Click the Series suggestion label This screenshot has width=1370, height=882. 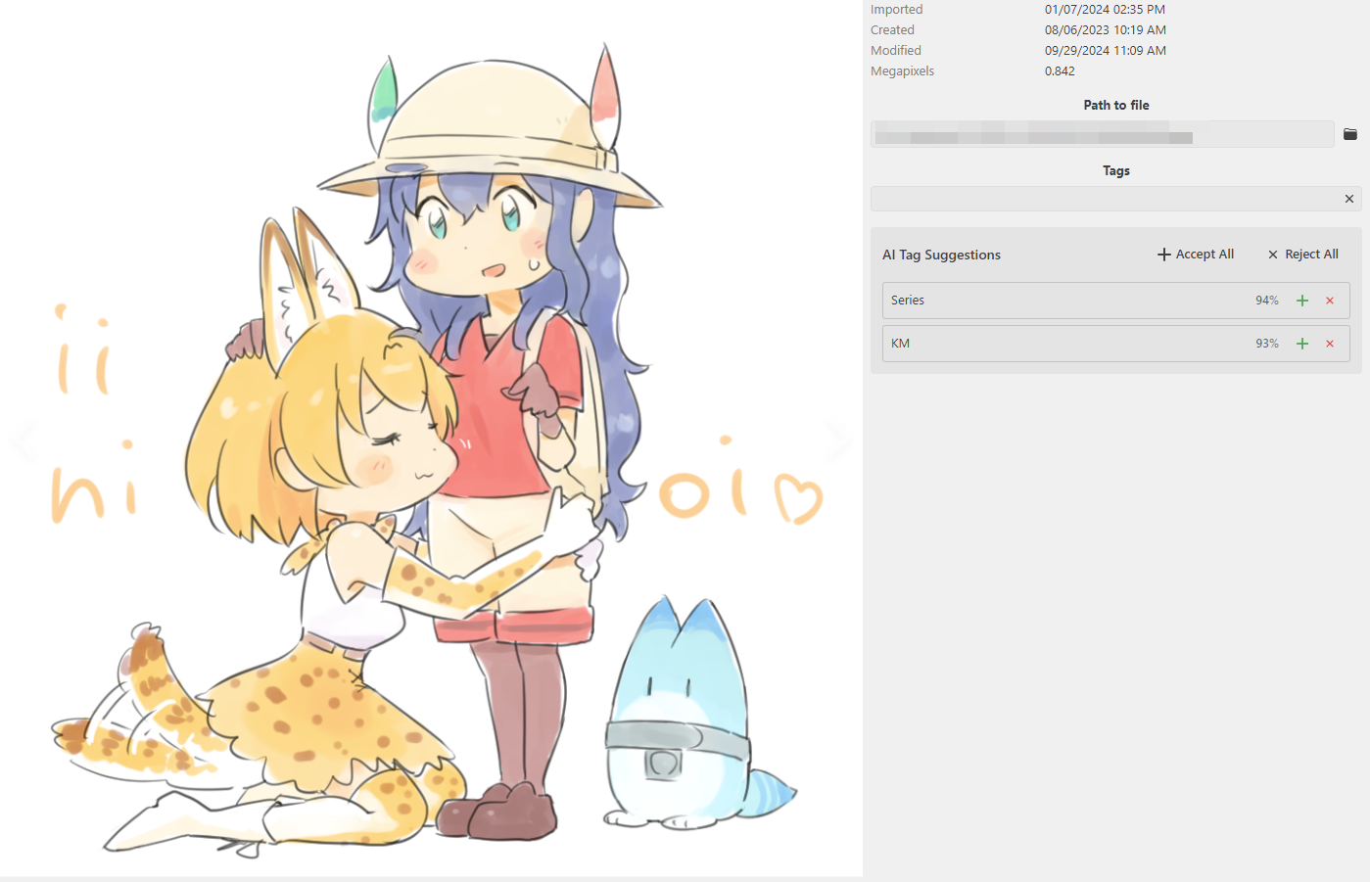click(x=908, y=301)
